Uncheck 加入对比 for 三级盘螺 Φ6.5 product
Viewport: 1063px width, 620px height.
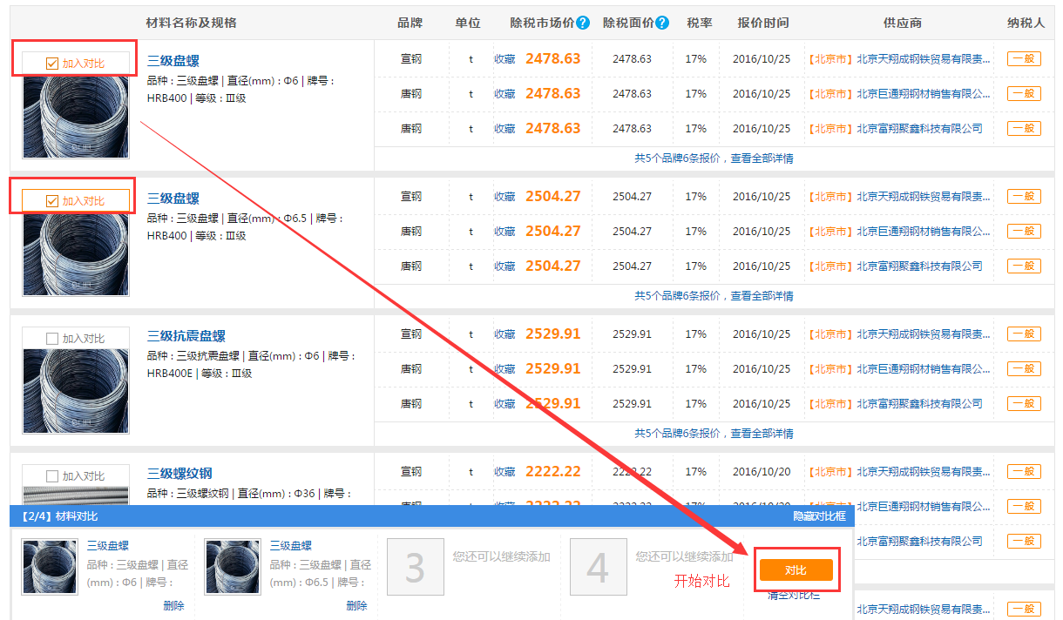51,201
